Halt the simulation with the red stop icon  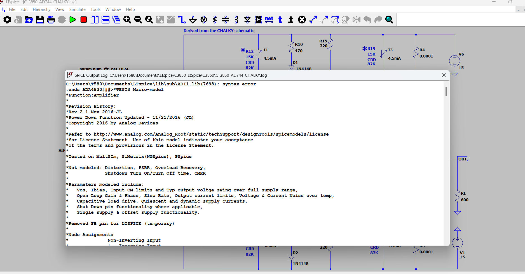tap(84, 20)
